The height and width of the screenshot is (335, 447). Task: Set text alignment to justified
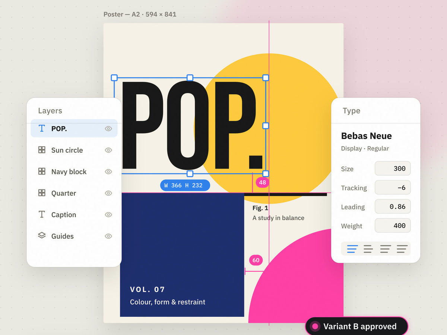point(402,249)
